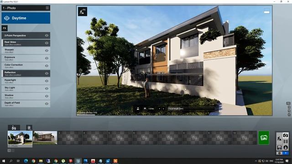Click the copy/paste effects clipboard icon
This screenshot has width=292, height=164.
29,128
